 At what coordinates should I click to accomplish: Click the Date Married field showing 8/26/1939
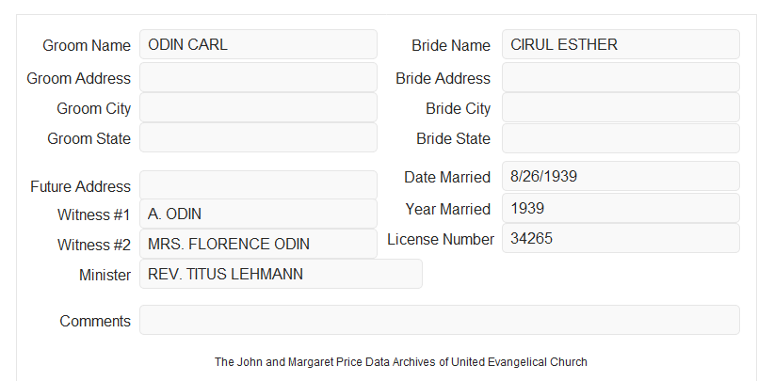pyautogui.click(x=621, y=176)
